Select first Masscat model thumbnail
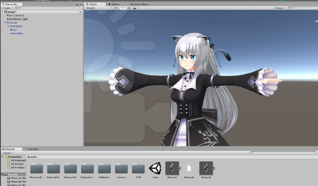 pos(172,168)
